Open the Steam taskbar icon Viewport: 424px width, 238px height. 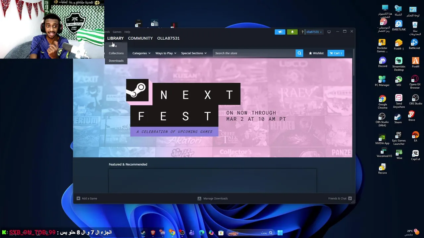point(143,233)
